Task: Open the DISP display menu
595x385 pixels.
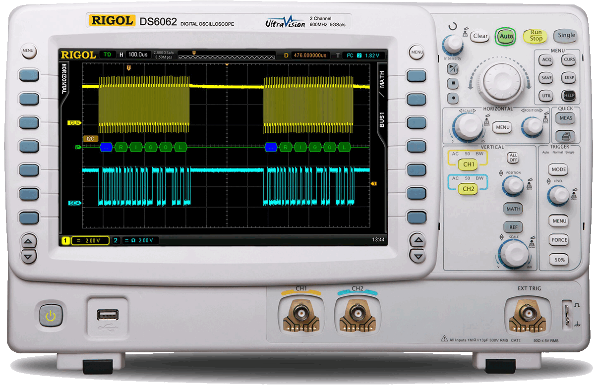Action: (x=569, y=78)
